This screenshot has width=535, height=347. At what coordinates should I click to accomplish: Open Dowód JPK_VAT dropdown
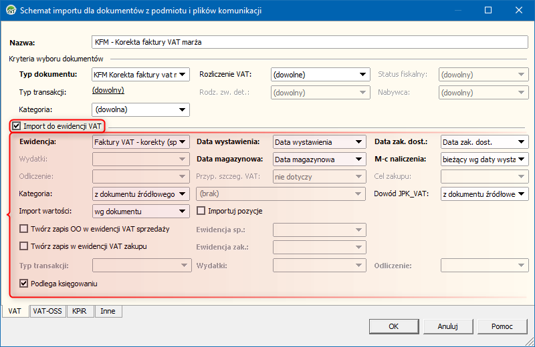[x=484, y=194]
